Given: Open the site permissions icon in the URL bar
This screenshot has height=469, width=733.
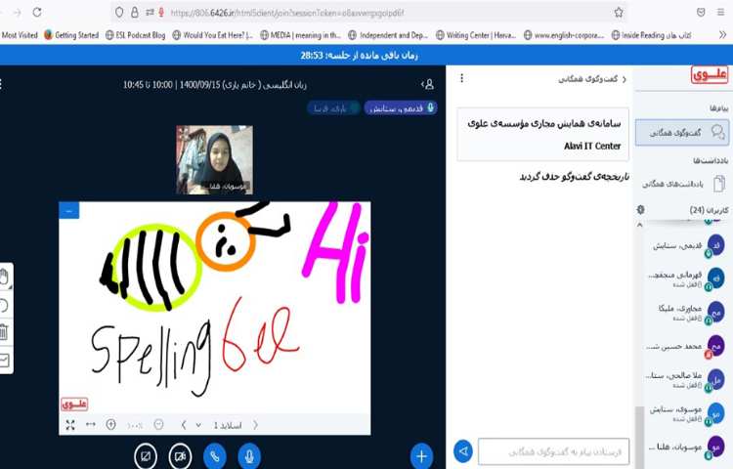Looking at the screenshot, I should (x=150, y=13).
